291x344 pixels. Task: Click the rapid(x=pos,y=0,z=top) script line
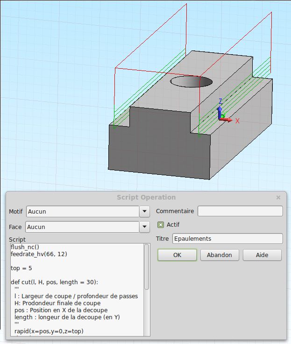point(48,331)
